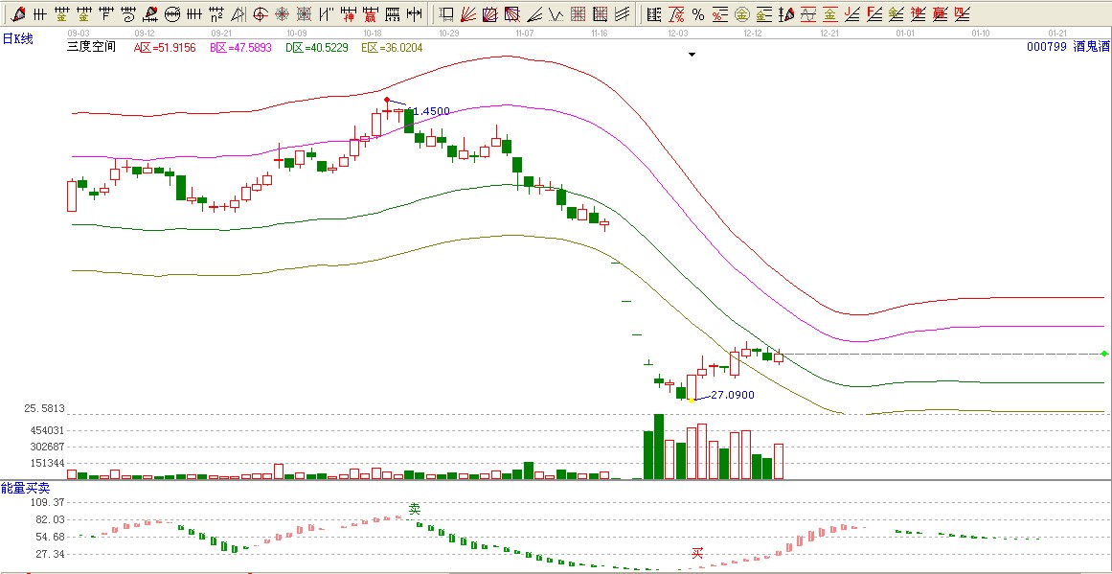Click the A区=51.9156 red value label
The image size is (1112, 574).
point(164,47)
